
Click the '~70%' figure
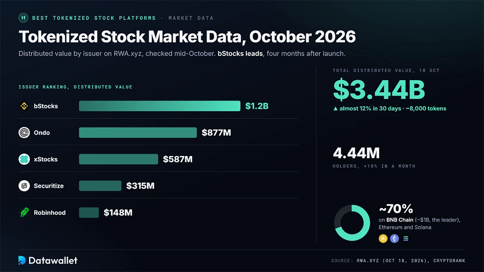[x=396, y=209]
